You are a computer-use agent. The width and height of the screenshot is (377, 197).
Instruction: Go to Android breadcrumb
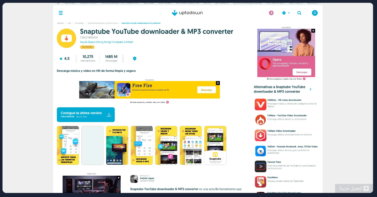tap(60, 23)
